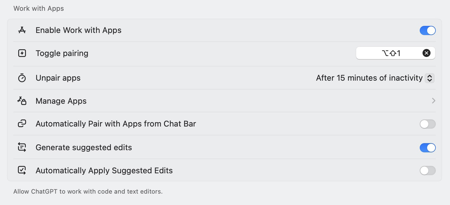The image size is (450, 205).
Task: Click the Toggle pairing label text
Action: pos(62,53)
